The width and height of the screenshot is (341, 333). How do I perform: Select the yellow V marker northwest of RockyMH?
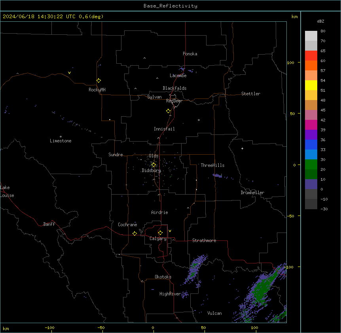(x=69, y=73)
